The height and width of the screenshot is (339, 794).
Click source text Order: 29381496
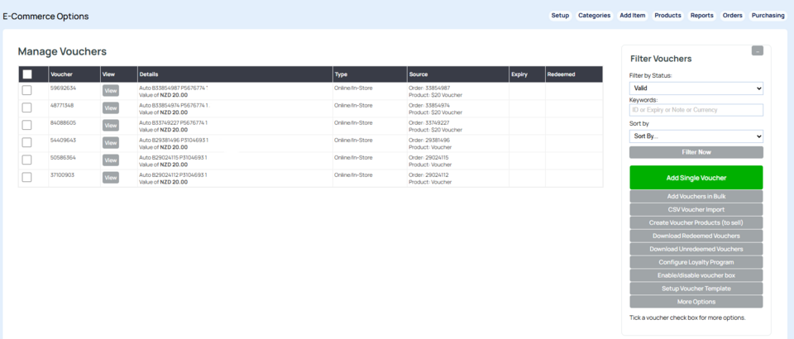429,140
